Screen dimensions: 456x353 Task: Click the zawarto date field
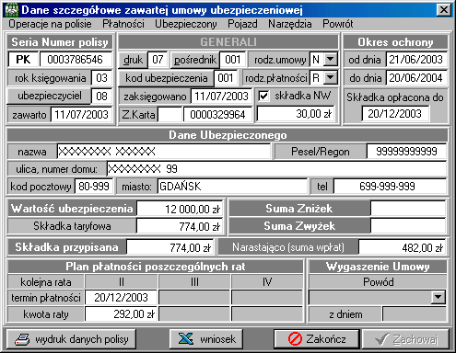pos(81,115)
